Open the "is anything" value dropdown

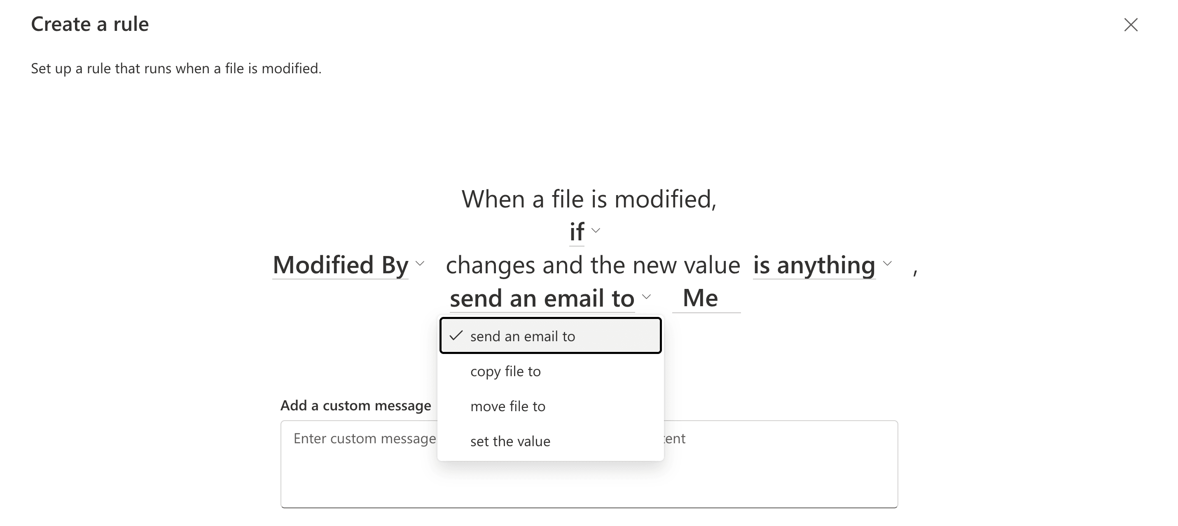click(814, 264)
